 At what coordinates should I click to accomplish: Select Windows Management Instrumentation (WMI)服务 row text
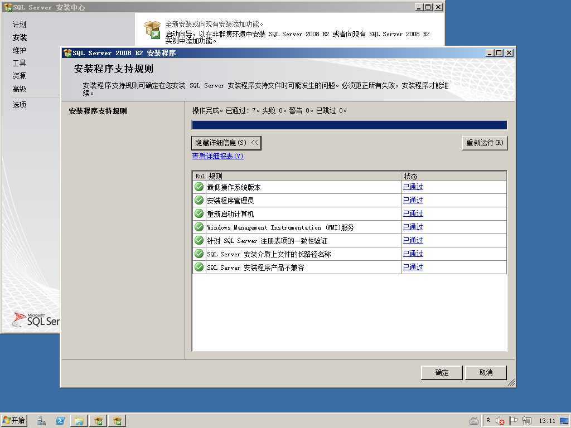pyautogui.click(x=280, y=227)
